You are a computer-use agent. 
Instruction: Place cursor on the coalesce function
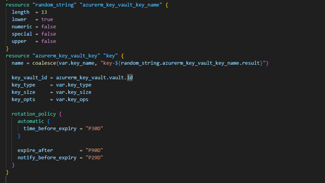(44, 63)
